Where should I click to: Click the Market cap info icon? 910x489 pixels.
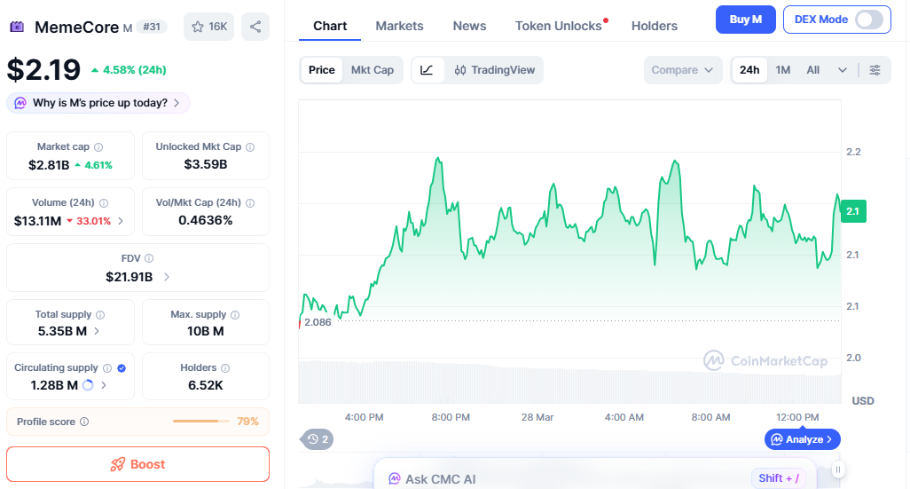tap(98, 147)
